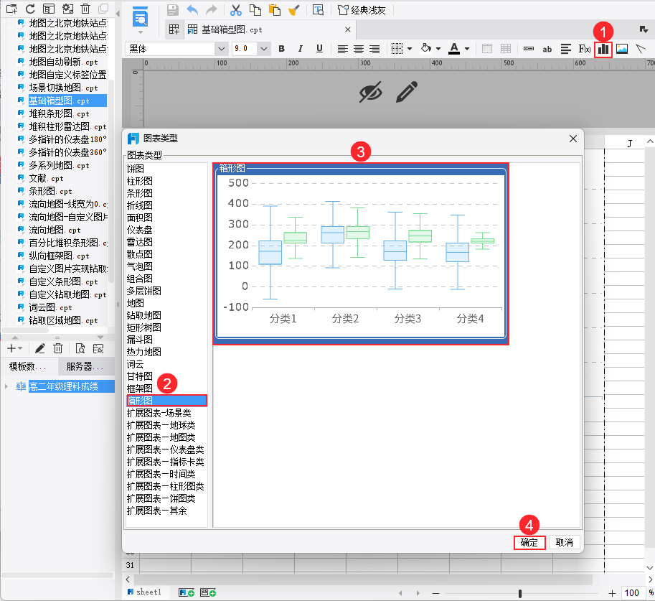Click the font color A swatch
The width and height of the screenshot is (655, 601).
pyautogui.click(x=454, y=49)
